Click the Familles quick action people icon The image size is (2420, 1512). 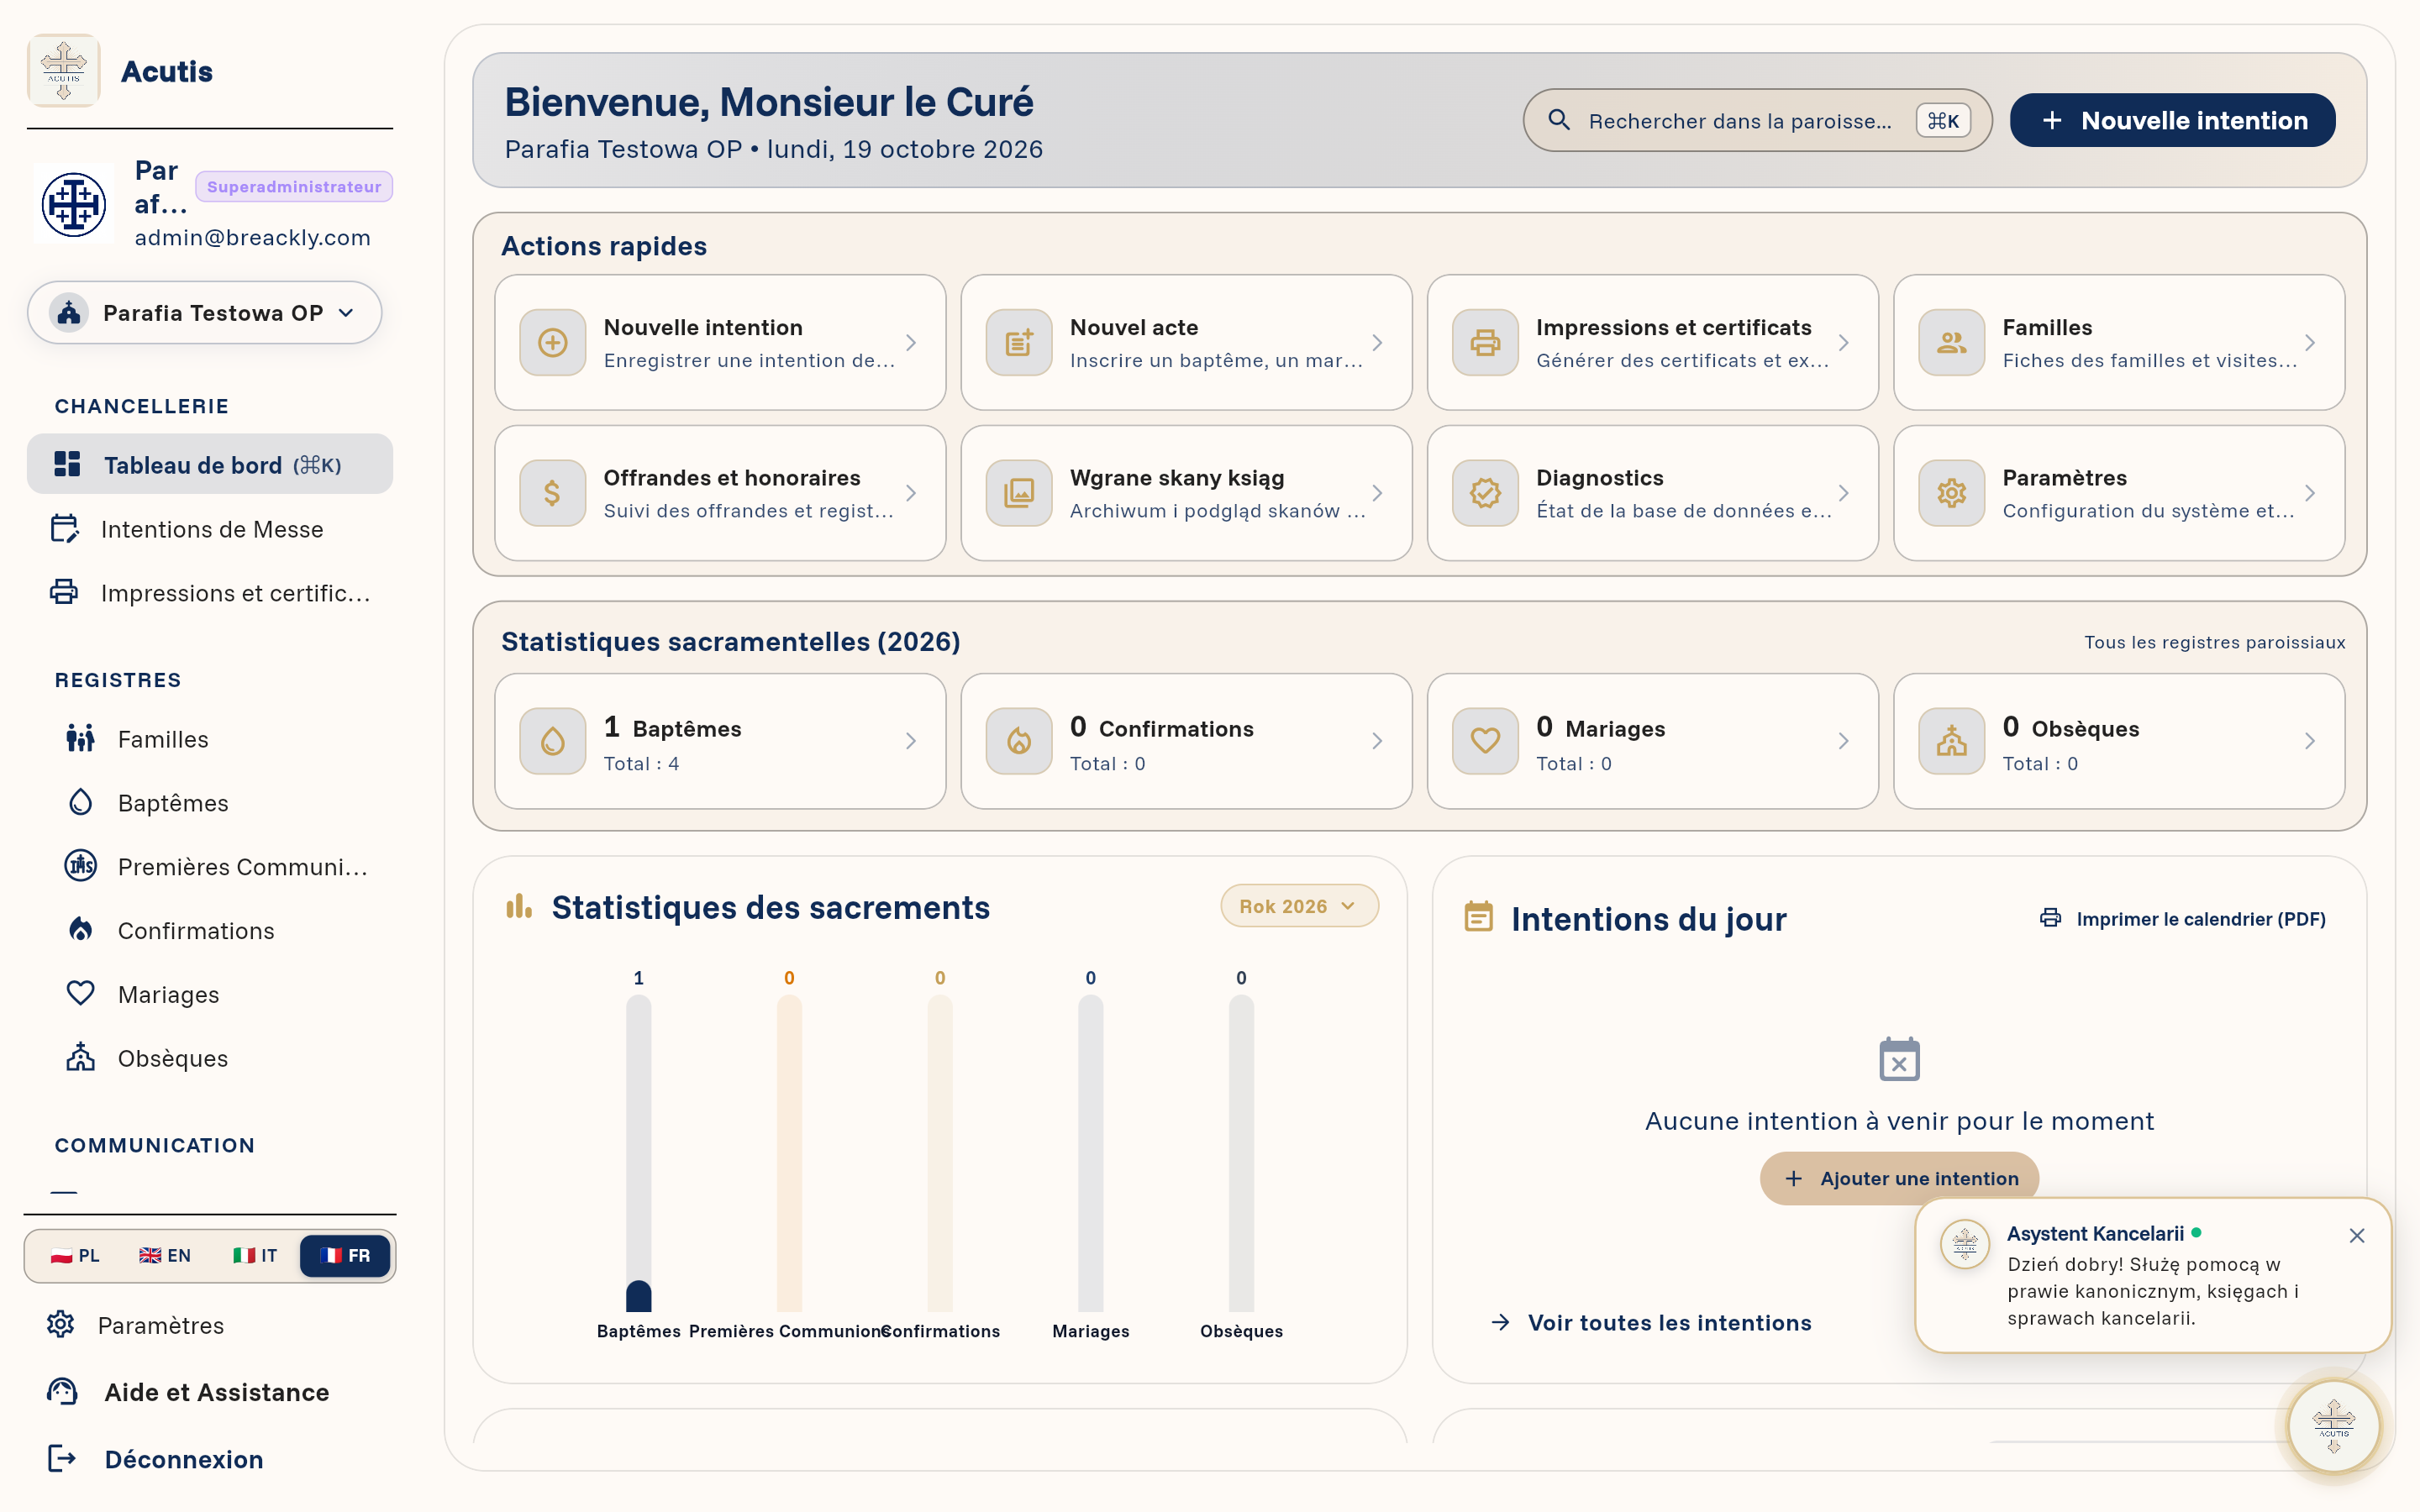point(1951,343)
